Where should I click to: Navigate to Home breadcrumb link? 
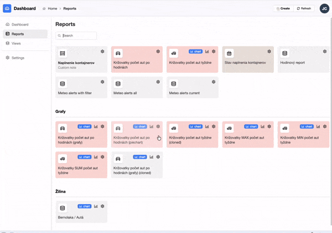(52, 9)
